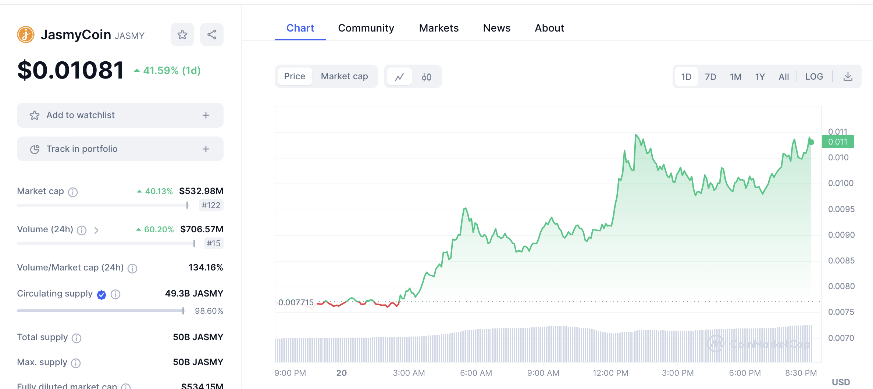Click Circulating supply info icon

point(115,294)
